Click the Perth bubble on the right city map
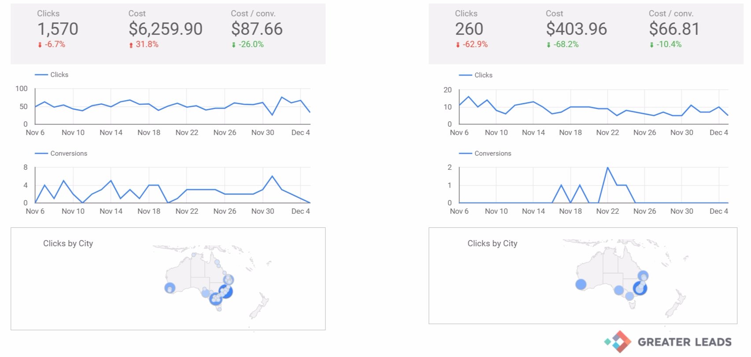 pyautogui.click(x=581, y=284)
